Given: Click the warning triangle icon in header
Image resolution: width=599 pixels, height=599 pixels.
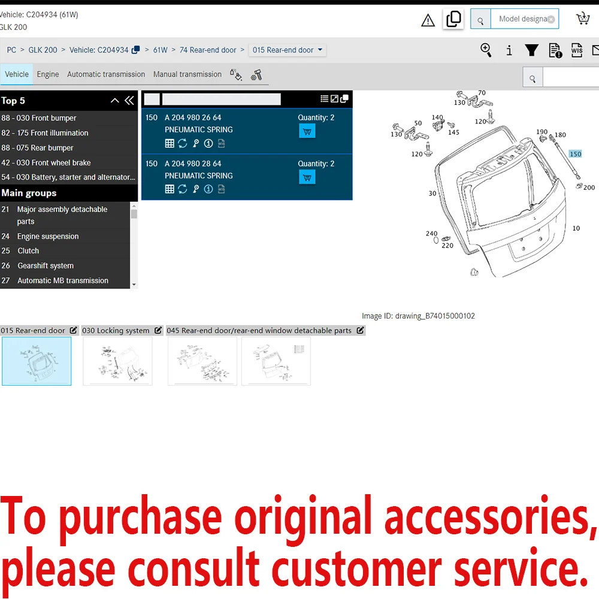Looking at the screenshot, I should (x=428, y=20).
